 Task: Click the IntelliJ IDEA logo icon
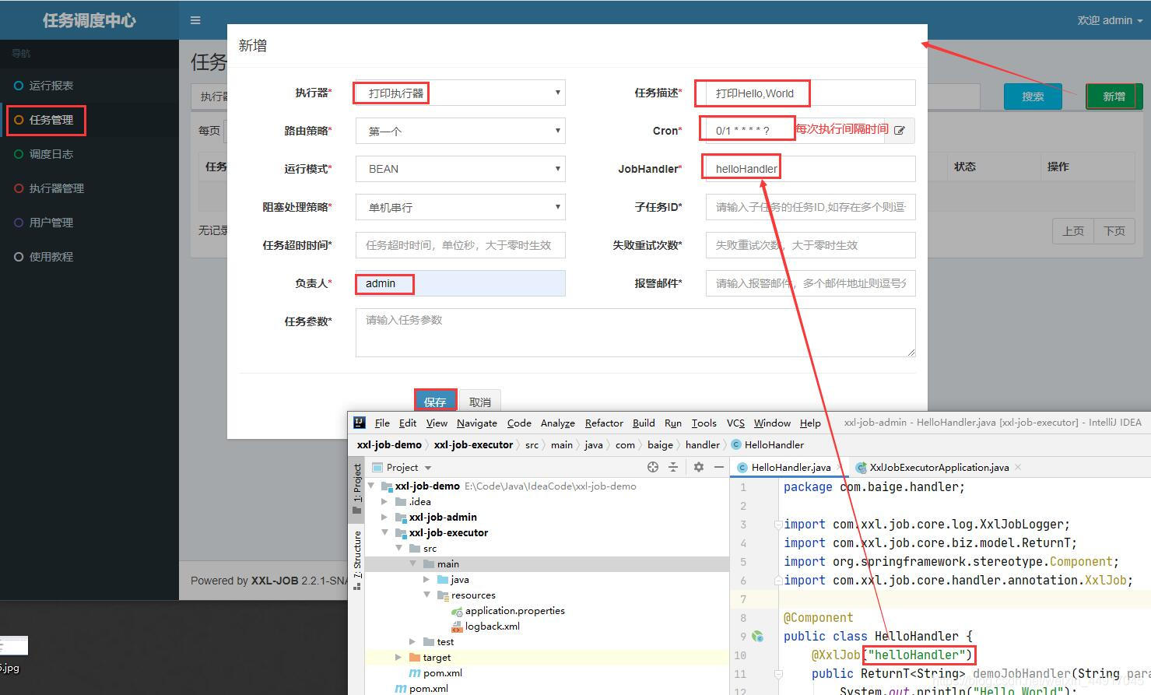click(x=360, y=423)
